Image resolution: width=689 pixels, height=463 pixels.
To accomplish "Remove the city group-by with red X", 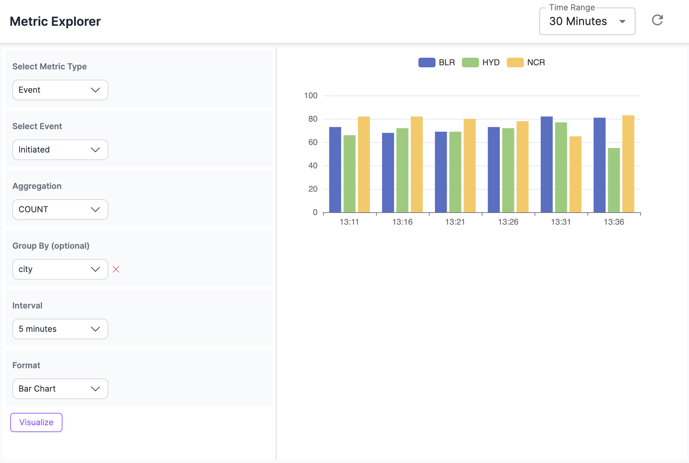I will [x=116, y=269].
